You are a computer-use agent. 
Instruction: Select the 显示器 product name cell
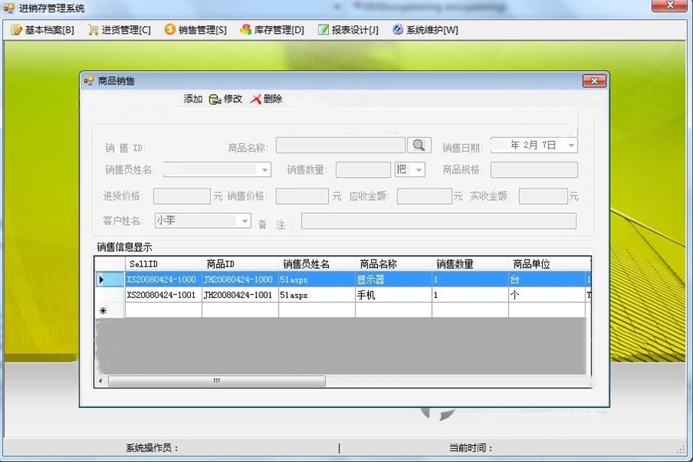point(393,280)
